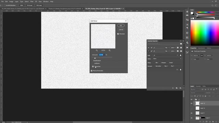Click the double-arrow export all icon

tap(177, 88)
